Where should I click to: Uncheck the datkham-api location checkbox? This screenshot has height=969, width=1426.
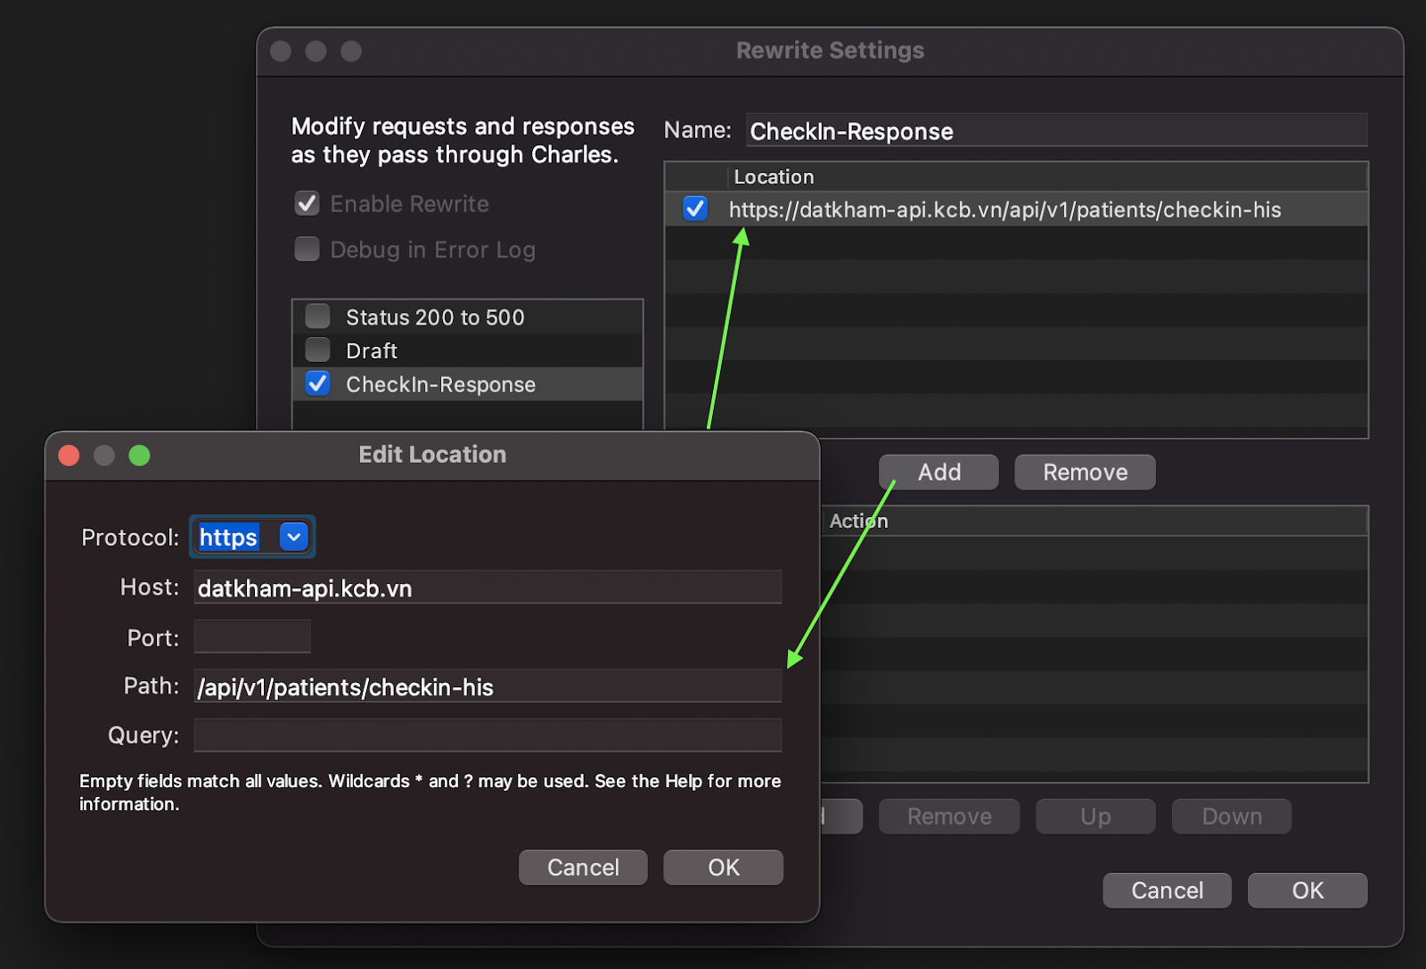694,209
